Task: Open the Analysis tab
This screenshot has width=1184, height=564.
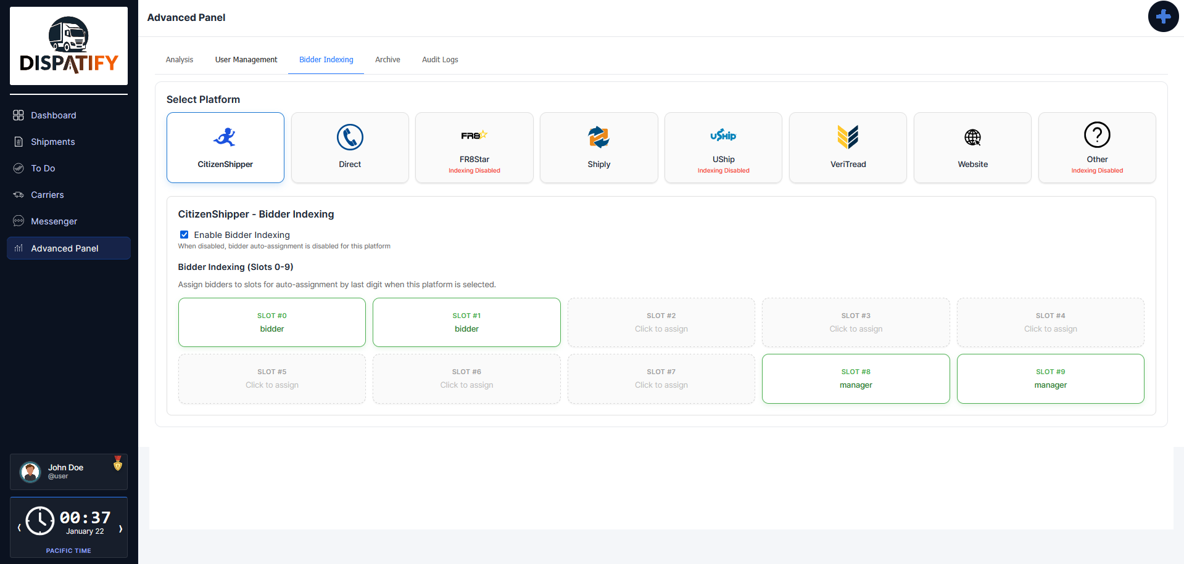Action: point(180,60)
